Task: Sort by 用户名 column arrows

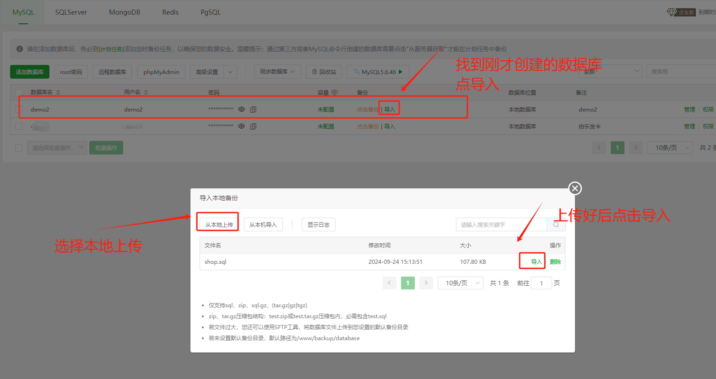Action: coord(146,92)
